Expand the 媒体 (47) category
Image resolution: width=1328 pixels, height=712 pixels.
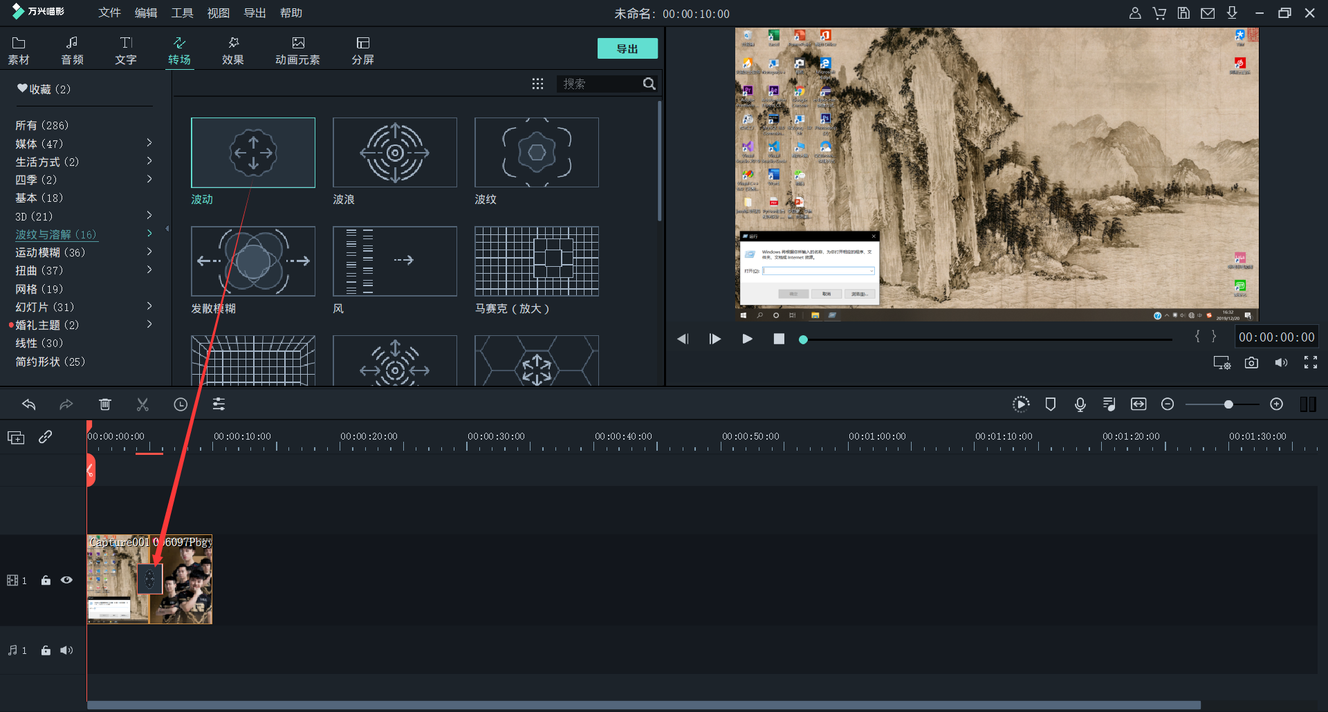point(149,143)
